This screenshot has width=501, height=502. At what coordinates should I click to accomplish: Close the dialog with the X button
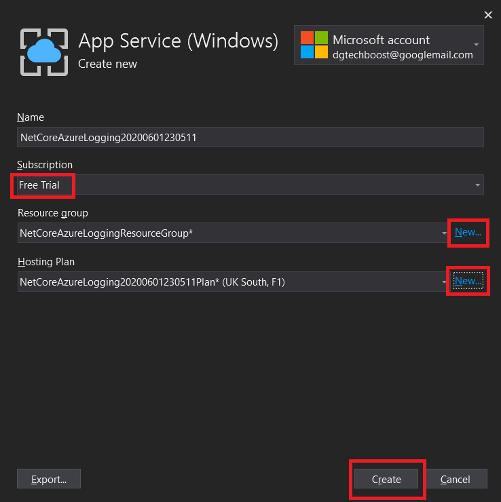487,14
